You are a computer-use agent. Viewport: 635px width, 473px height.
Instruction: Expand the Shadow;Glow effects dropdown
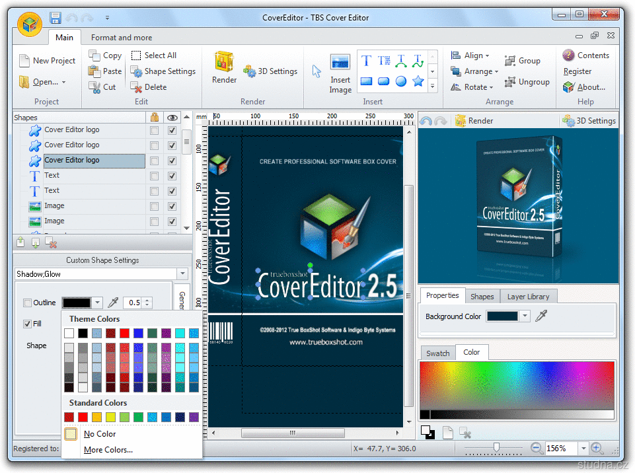tap(182, 274)
